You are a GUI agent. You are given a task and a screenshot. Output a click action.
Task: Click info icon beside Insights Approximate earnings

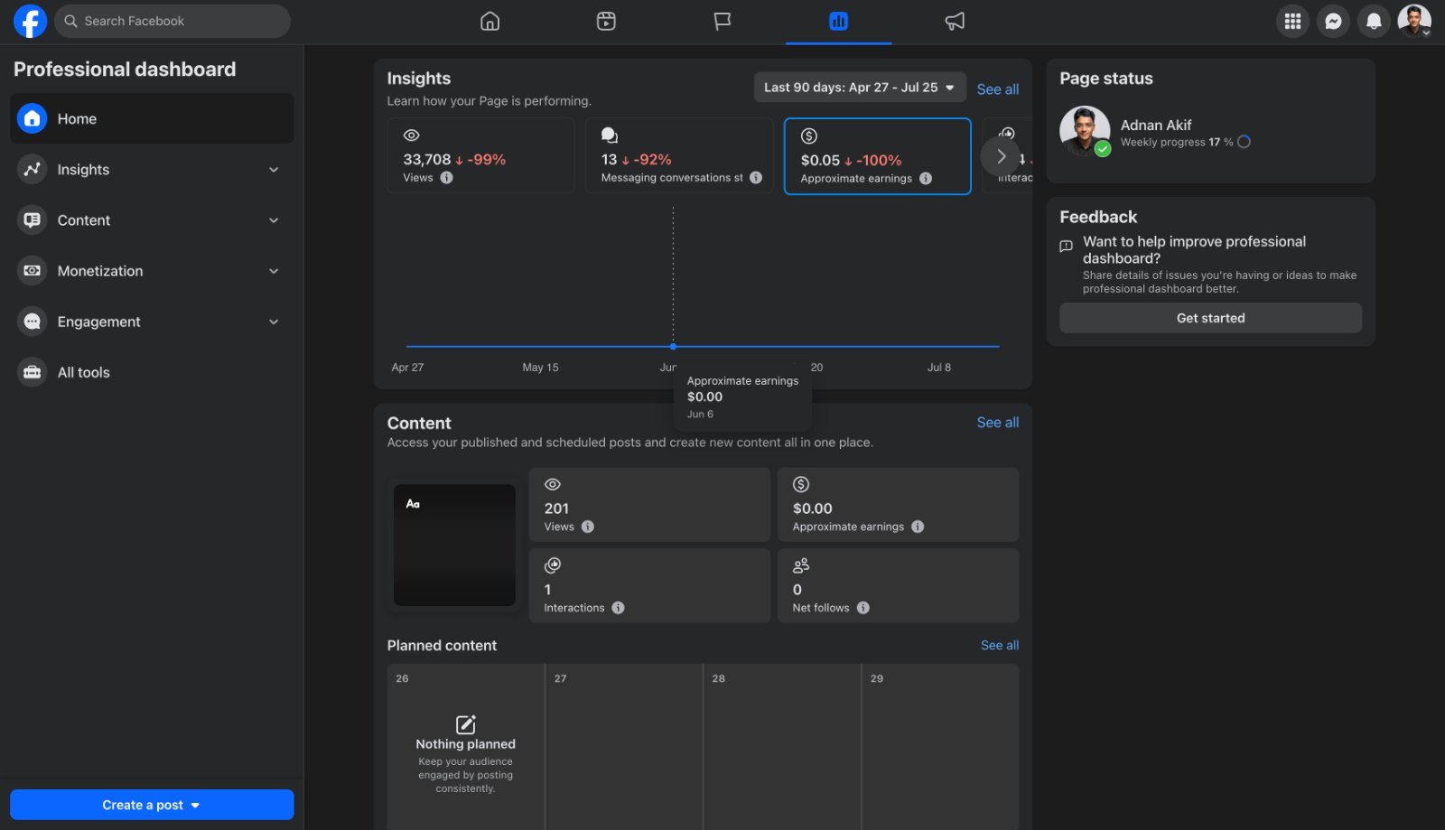click(926, 179)
